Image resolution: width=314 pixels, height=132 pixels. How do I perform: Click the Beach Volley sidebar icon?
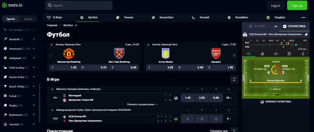[x=6, y=86]
